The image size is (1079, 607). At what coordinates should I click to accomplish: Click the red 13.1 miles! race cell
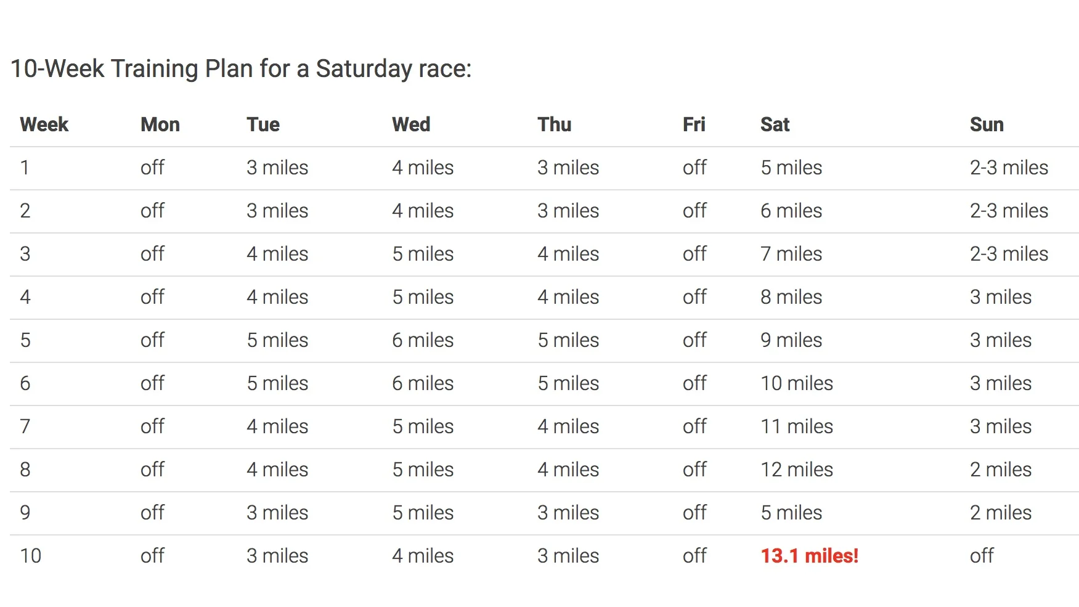pyautogui.click(x=809, y=556)
